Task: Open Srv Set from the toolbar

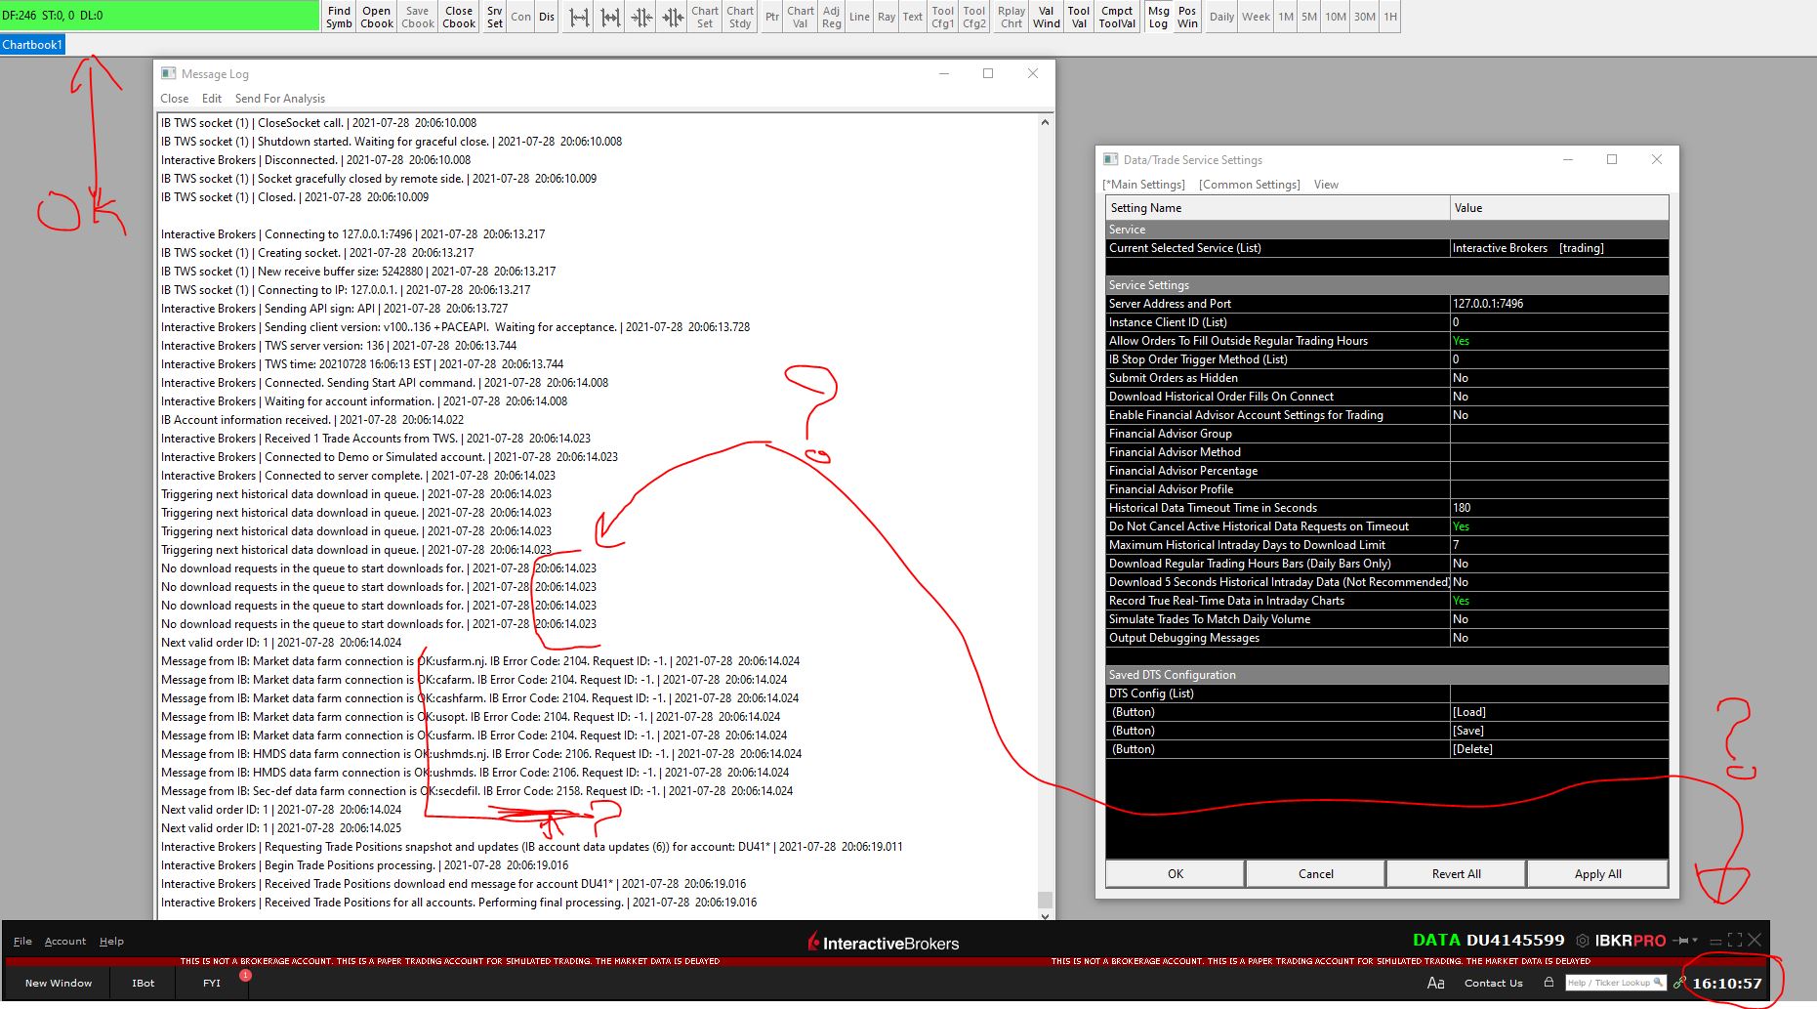Action: coord(495,17)
